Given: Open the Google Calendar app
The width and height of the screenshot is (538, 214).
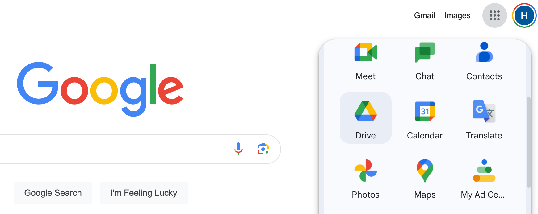Looking at the screenshot, I should tap(425, 118).
